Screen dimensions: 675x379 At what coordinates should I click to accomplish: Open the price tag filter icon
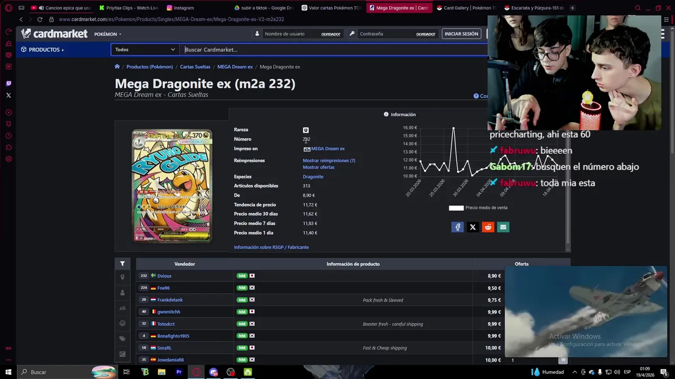coord(122,338)
